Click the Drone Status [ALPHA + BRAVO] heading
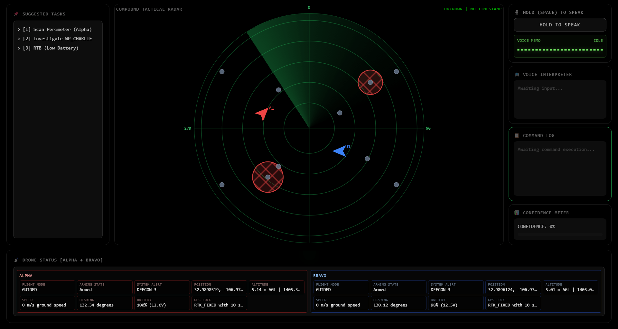The image size is (618, 329). click(62, 260)
